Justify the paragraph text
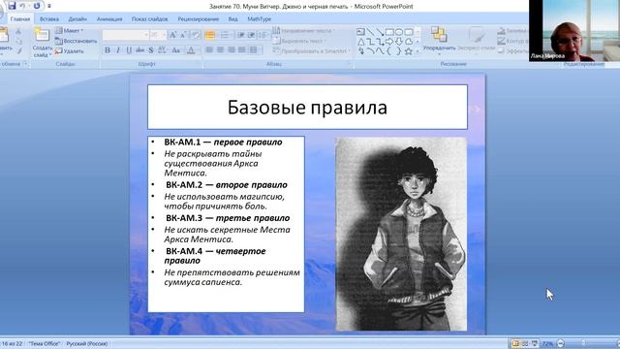This screenshot has height=349, width=620. click(242, 49)
